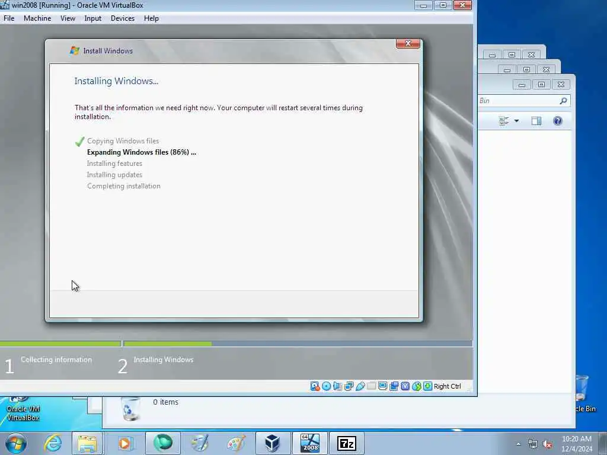
Task: Select the 'Copying Windows files' step text
Action: 123,141
